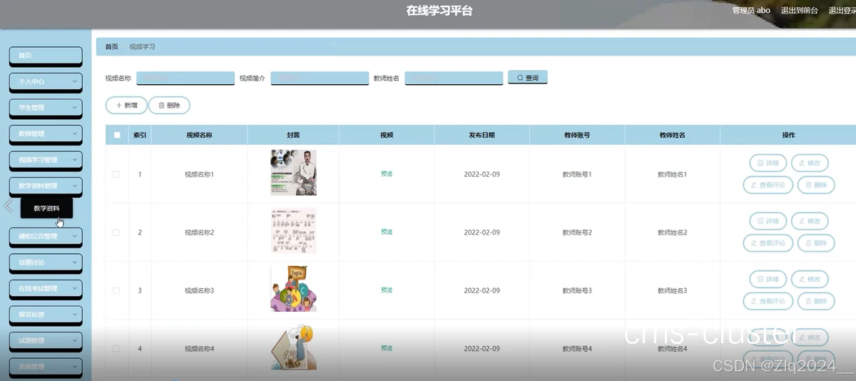
Task: Expand the 系统管理 sidebar menu
Action: 46,367
